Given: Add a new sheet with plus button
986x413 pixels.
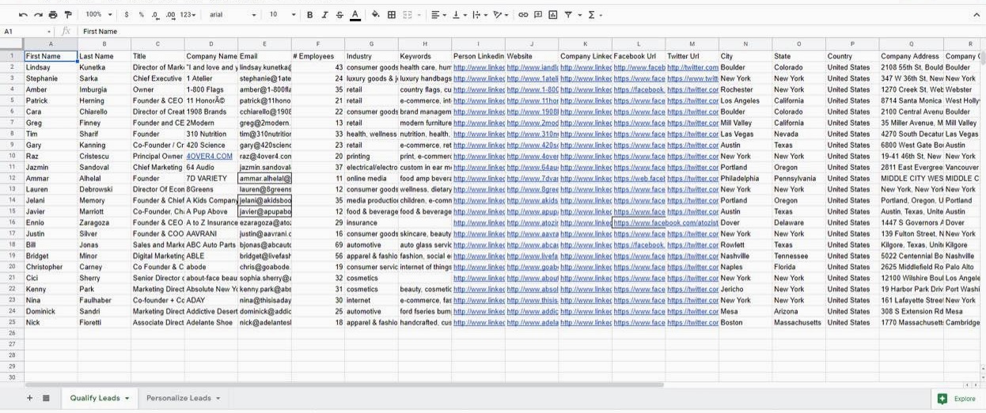Looking at the screenshot, I should 30,398.
